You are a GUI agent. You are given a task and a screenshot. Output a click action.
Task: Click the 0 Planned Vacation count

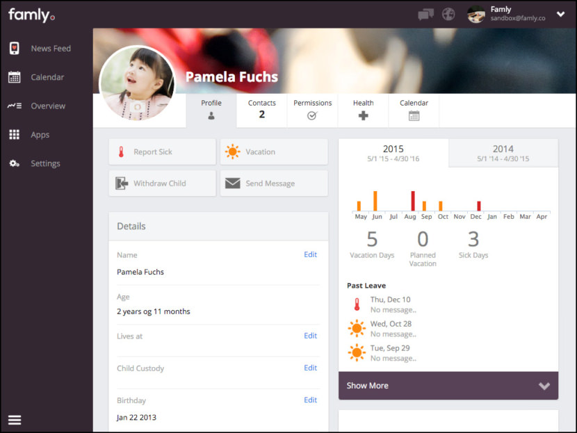(x=423, y=240)
